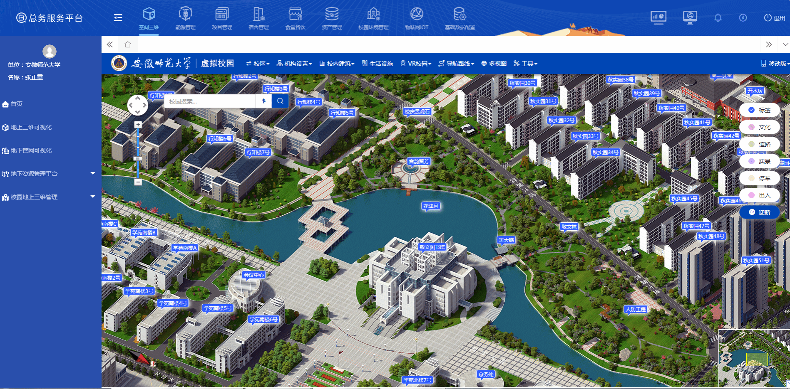The width and height of the screenshot is (790, 389).
Task: Toggle the 文化 layer option
Action: [x=760, y=127]
